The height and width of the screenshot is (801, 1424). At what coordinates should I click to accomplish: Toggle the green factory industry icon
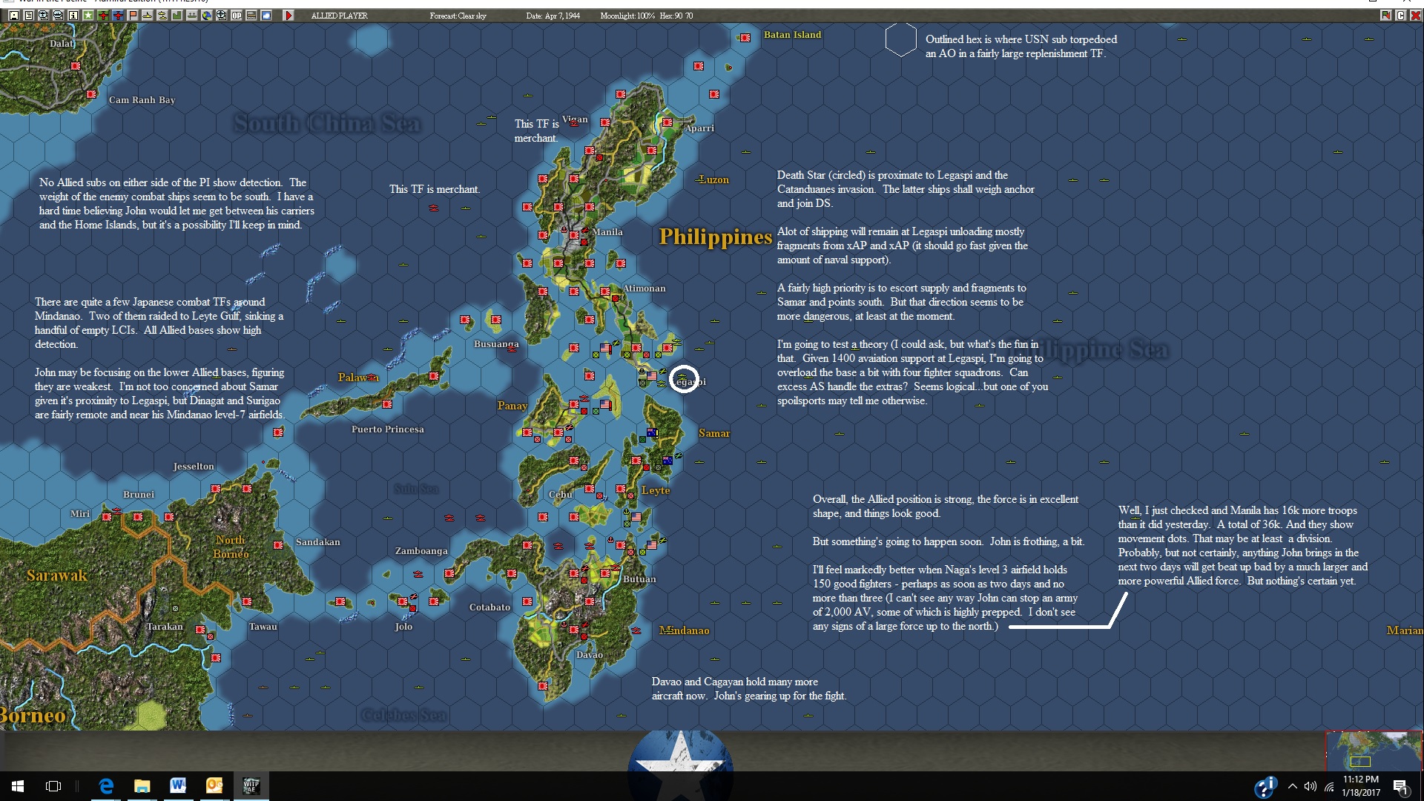pos(177,16)
